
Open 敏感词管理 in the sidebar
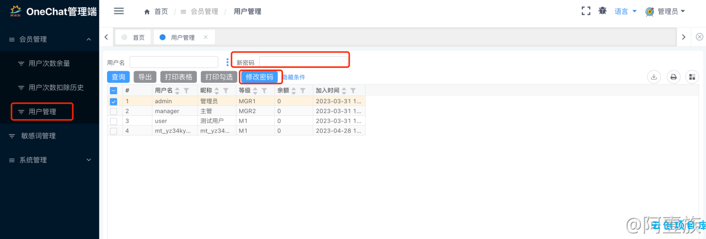tap(50, 136)
